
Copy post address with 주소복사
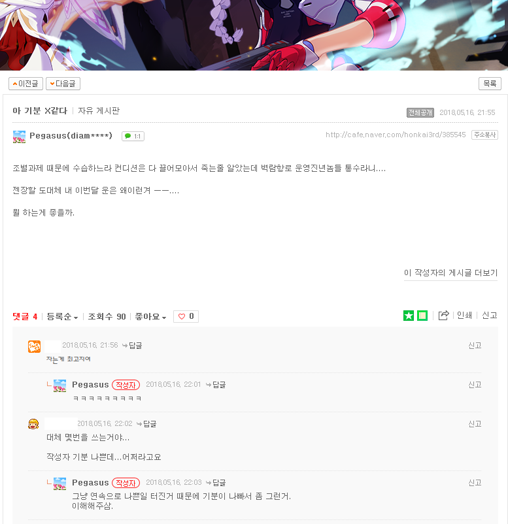[x=484, y=135]
